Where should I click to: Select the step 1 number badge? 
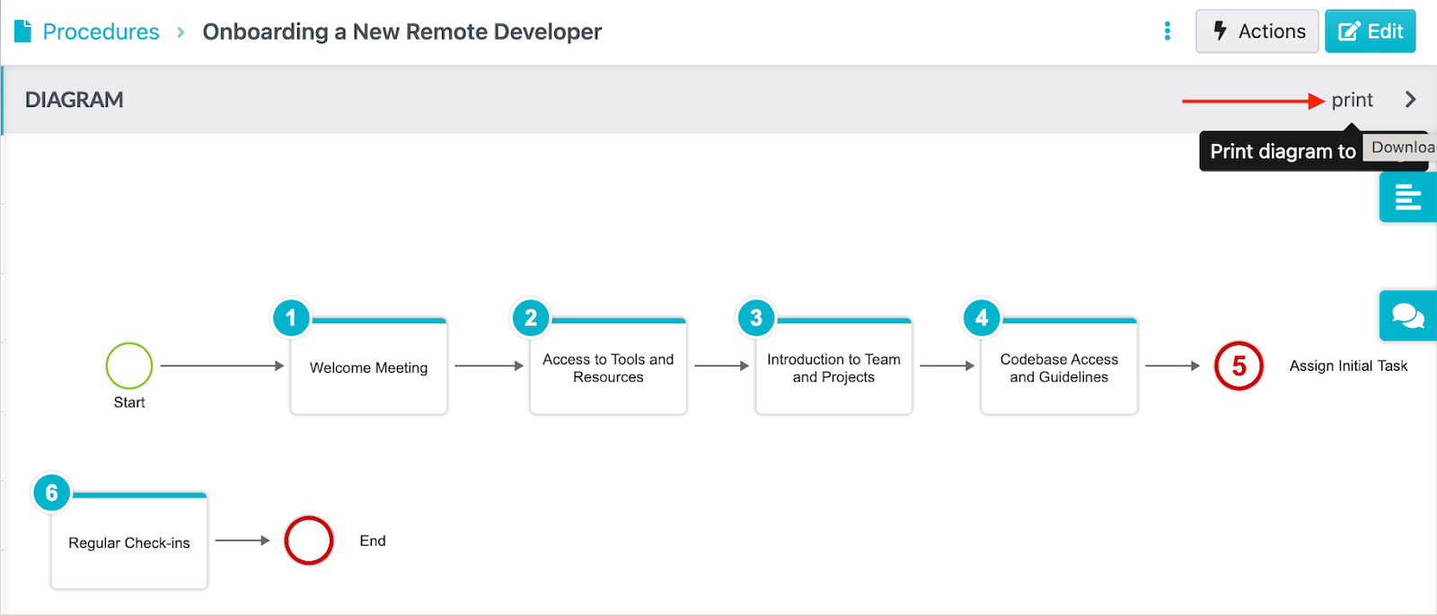290,318
